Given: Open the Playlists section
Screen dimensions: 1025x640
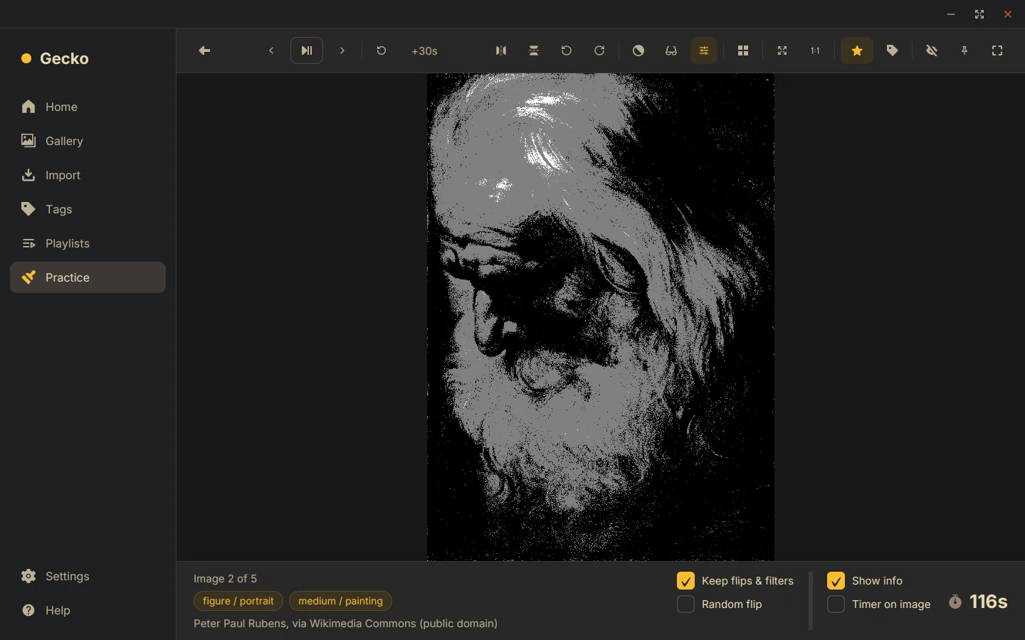Looking at the screenshot, I should [88, 243].
